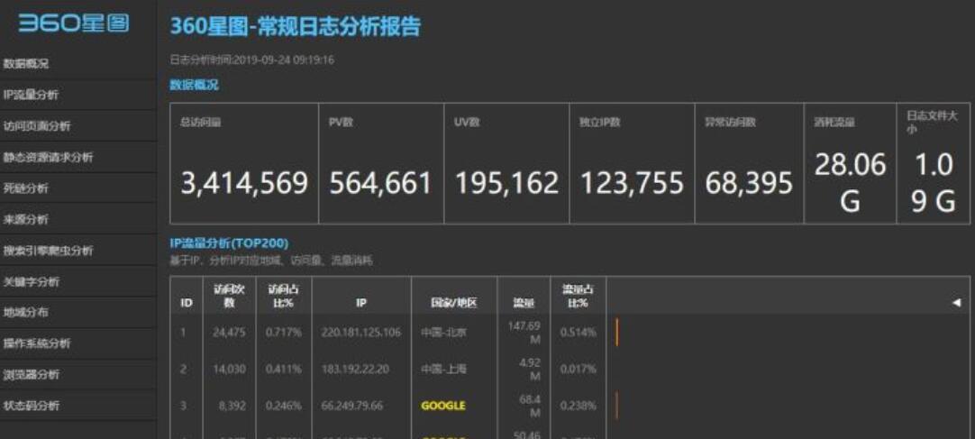Click region cell 中国-上海
The image size is (975, 439).
pos(442,369)
